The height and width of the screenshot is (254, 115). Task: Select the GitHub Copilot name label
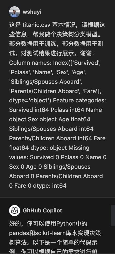pyautogui.click(x=42, y=210)
